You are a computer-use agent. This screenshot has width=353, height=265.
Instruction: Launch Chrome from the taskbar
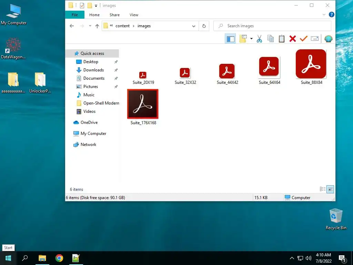click(x=59, y=258)
